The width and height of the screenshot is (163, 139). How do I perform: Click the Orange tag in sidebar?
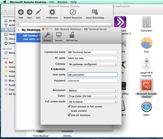(10, 67)
